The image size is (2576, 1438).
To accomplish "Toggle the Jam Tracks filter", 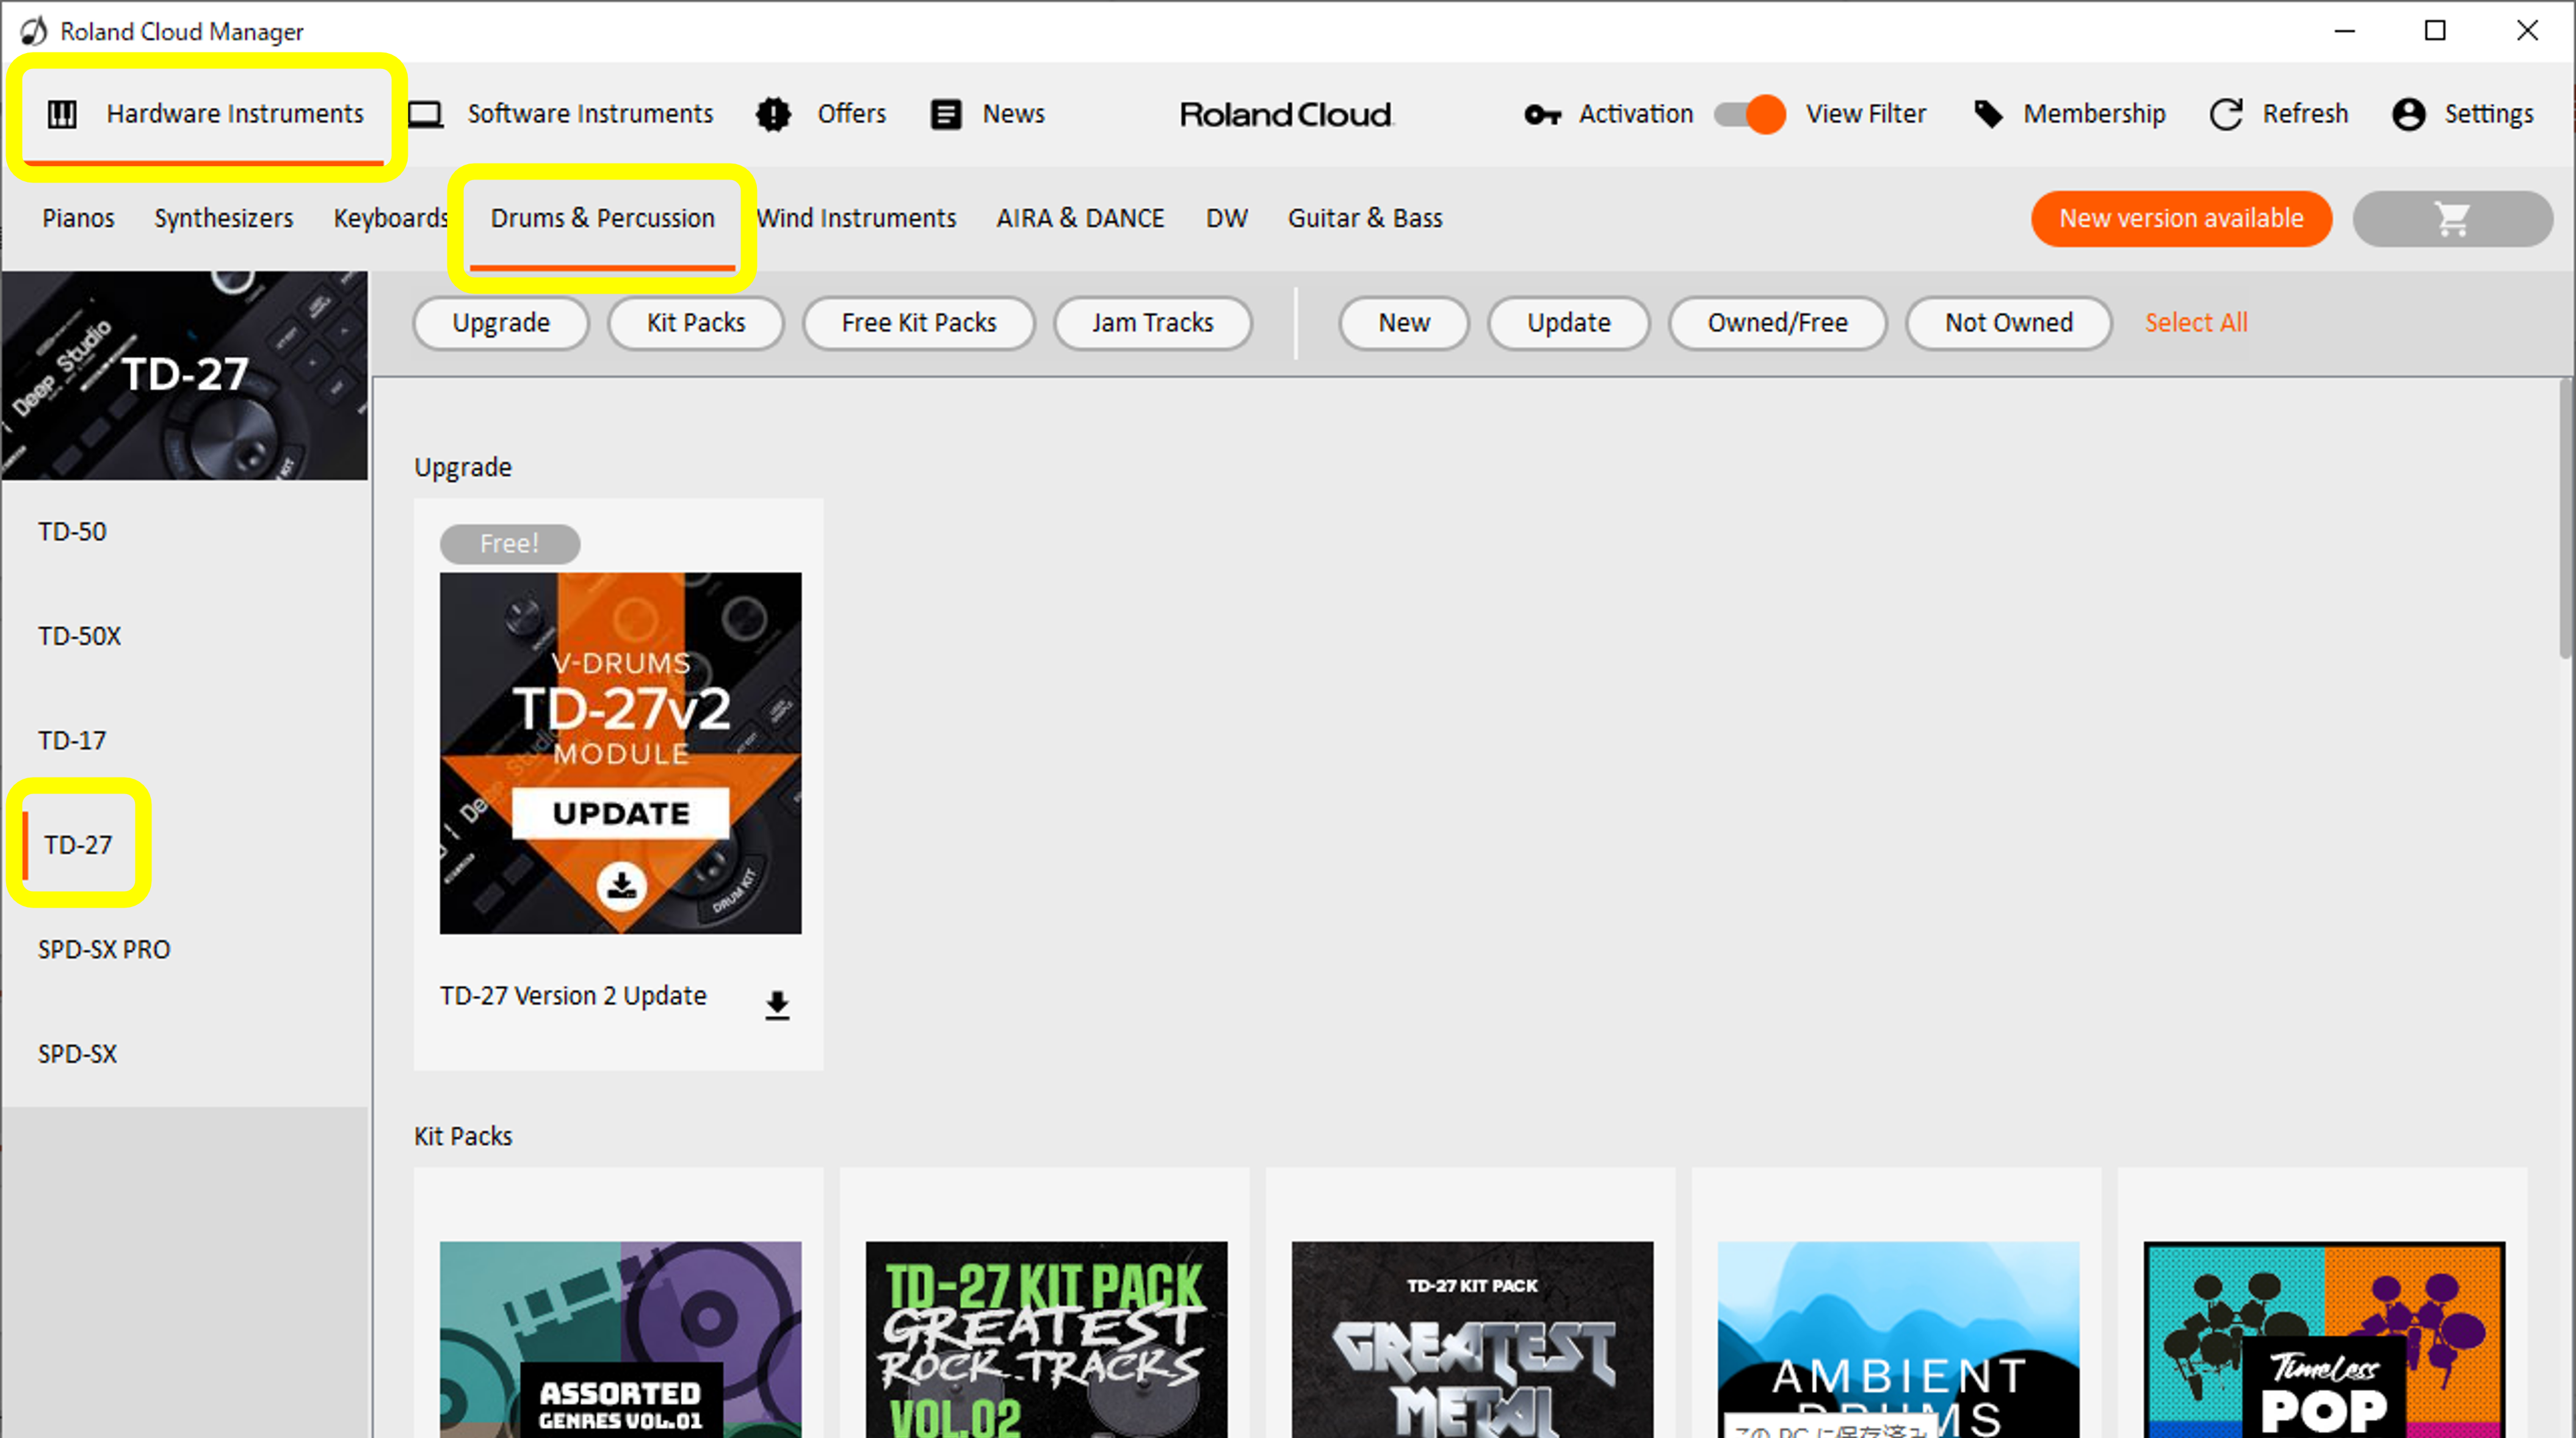I will pyautogui.click(x=1153, y=323).
